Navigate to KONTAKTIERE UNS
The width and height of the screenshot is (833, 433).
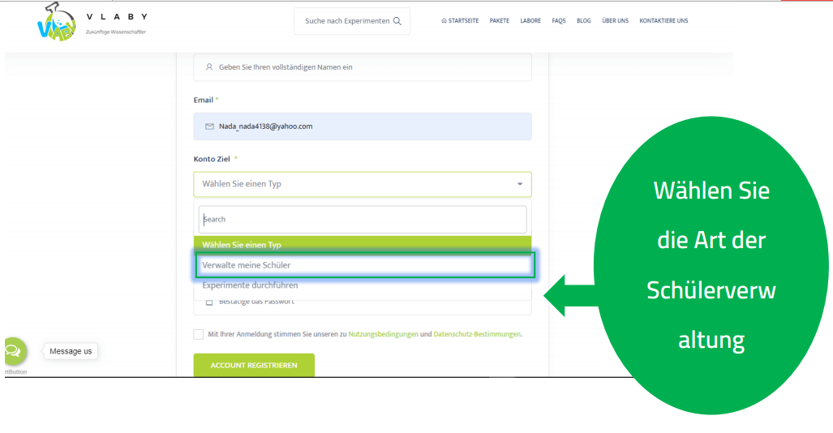(x=663, y=21)
